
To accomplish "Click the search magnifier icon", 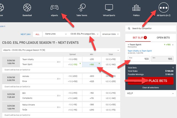I will [129, 28].
